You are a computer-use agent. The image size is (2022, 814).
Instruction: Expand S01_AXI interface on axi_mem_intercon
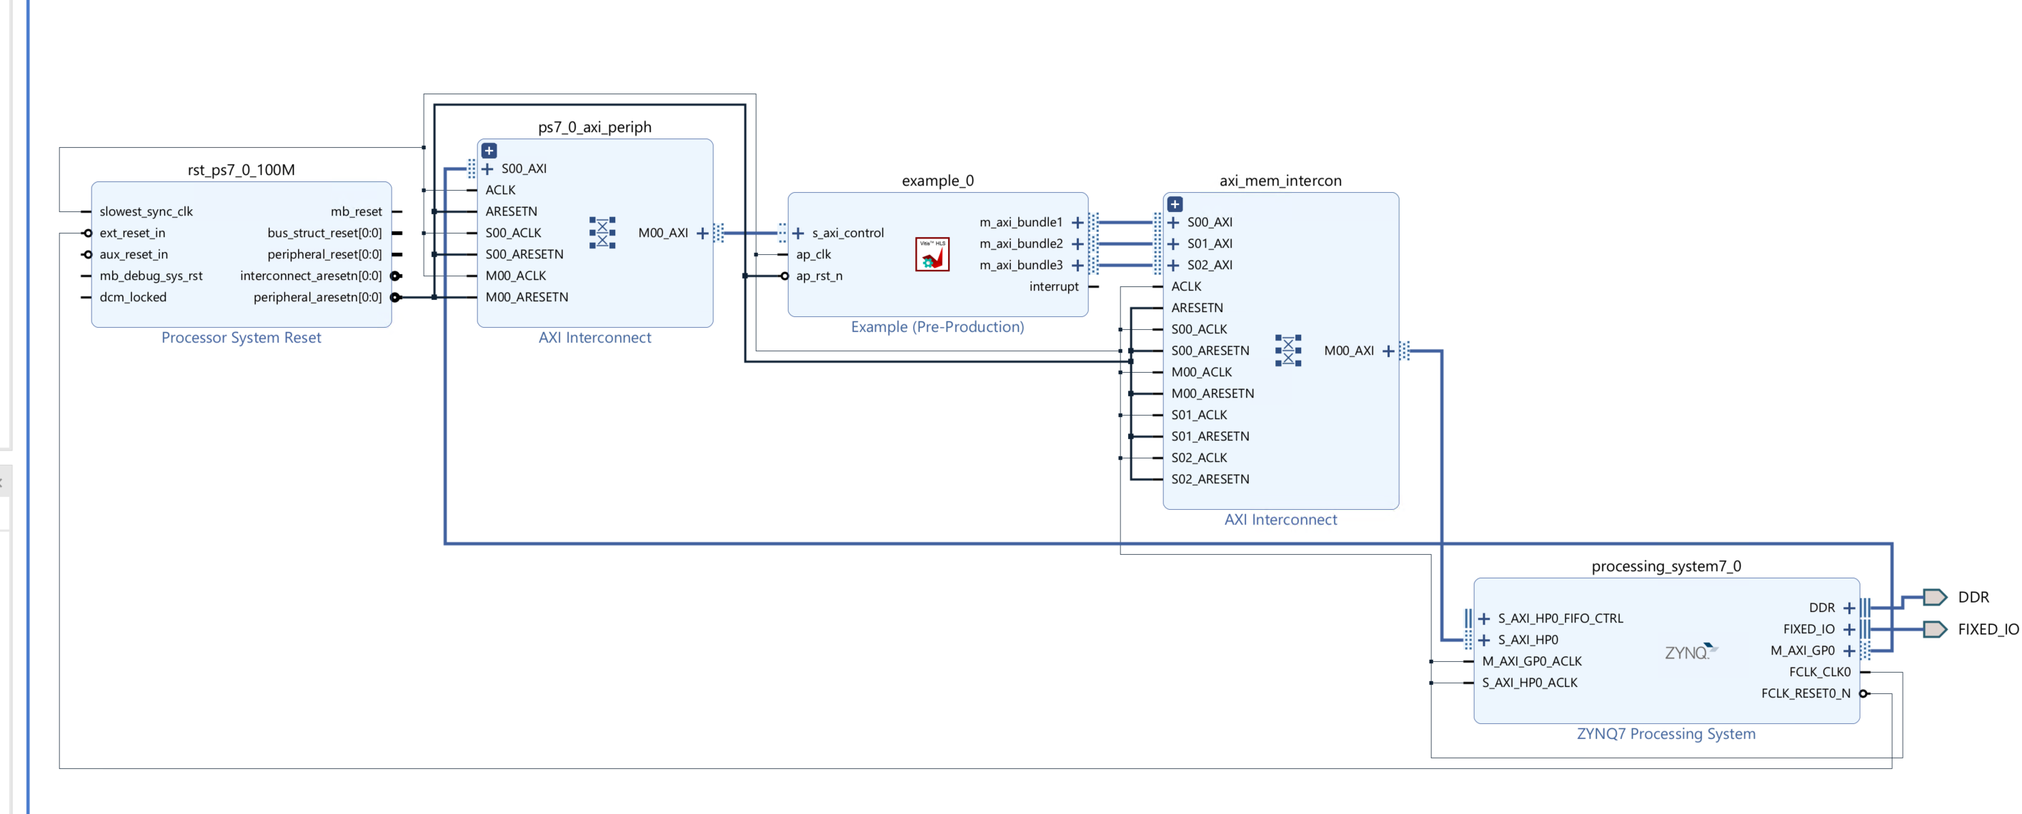[1173, 244]
